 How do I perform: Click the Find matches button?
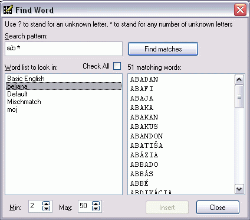163,49
